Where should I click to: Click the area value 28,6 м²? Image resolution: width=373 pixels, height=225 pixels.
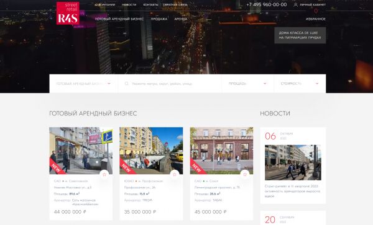point(215,194)
